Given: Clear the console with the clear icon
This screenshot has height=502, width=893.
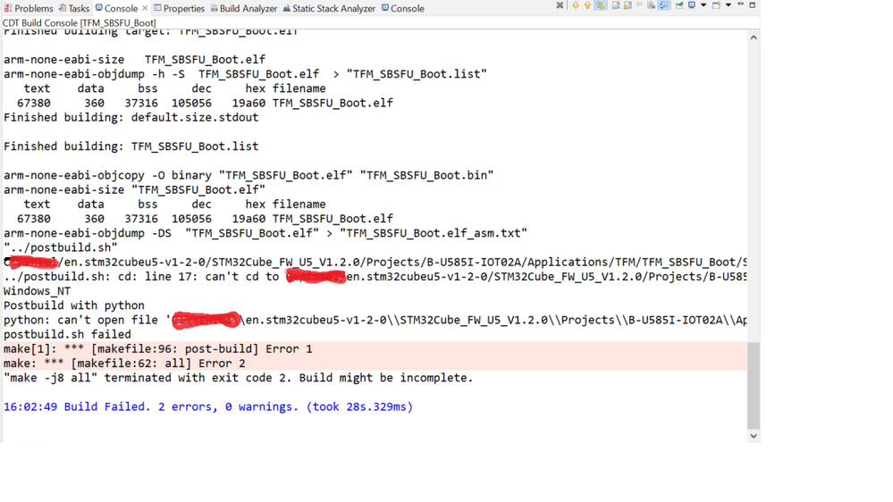Looking at the screenshot, I should (x=651, y=5).
